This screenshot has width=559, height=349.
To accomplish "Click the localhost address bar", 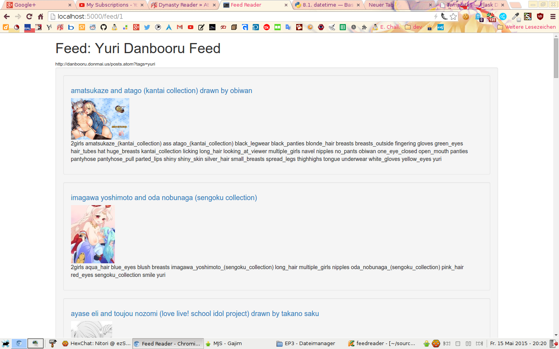I will point(241,16).
